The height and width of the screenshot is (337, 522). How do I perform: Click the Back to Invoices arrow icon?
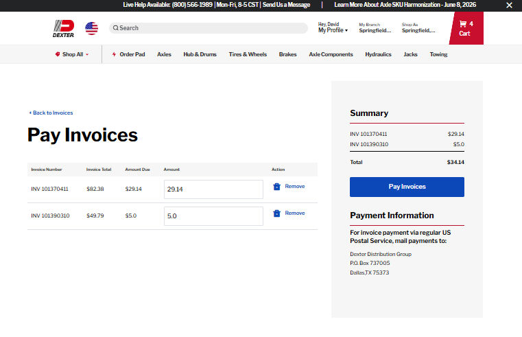pos(30,113)
